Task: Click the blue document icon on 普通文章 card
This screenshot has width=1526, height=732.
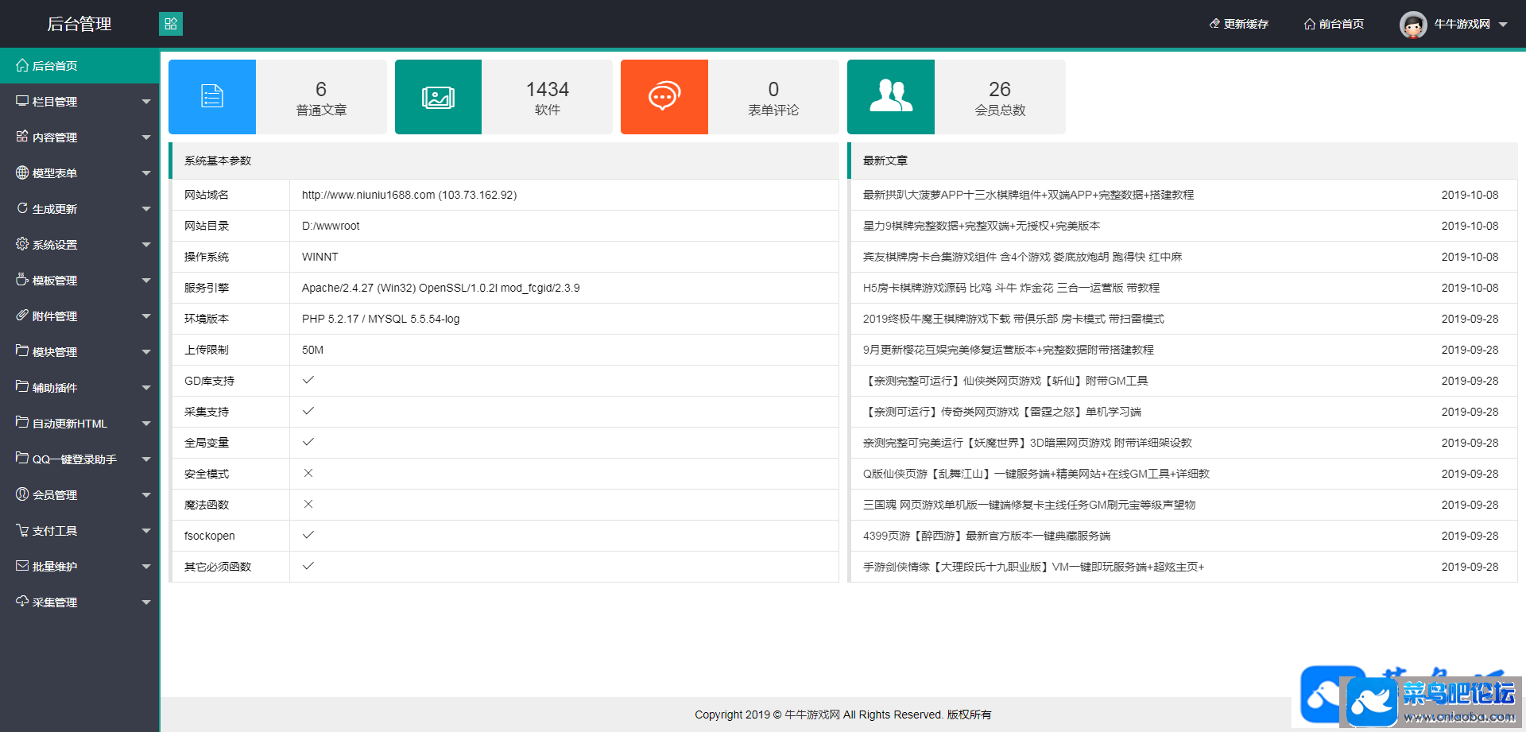Action: click(211, 96)
